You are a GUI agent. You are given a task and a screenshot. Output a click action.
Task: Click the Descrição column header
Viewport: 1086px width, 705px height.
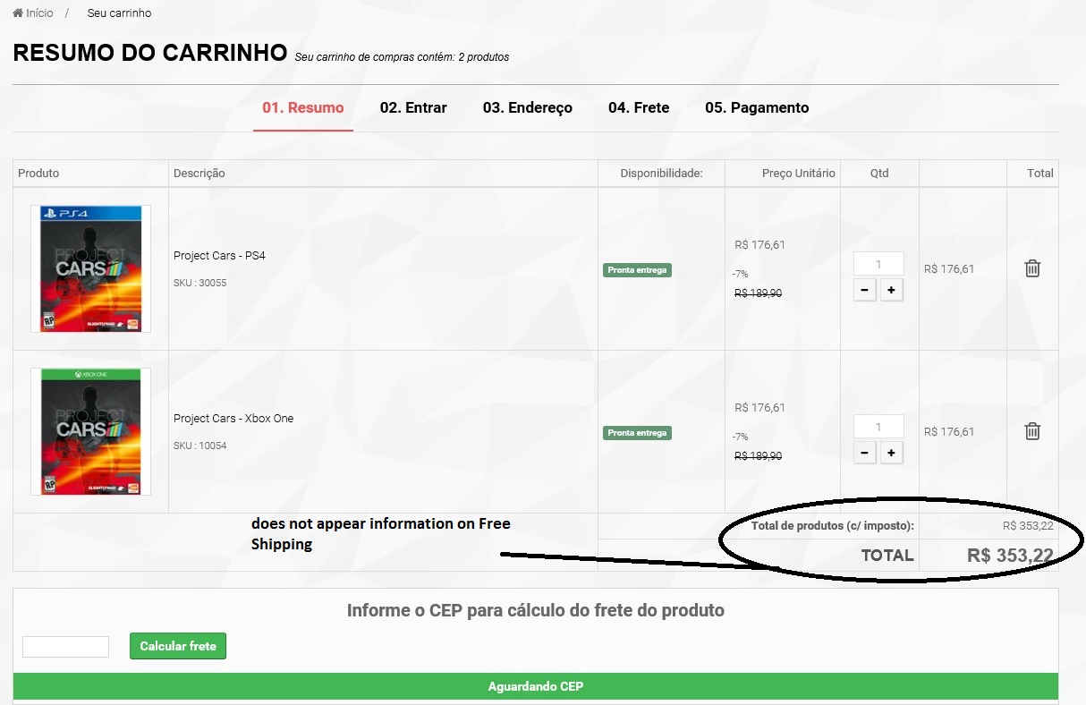pyautogui.click(x=199, y=174)
